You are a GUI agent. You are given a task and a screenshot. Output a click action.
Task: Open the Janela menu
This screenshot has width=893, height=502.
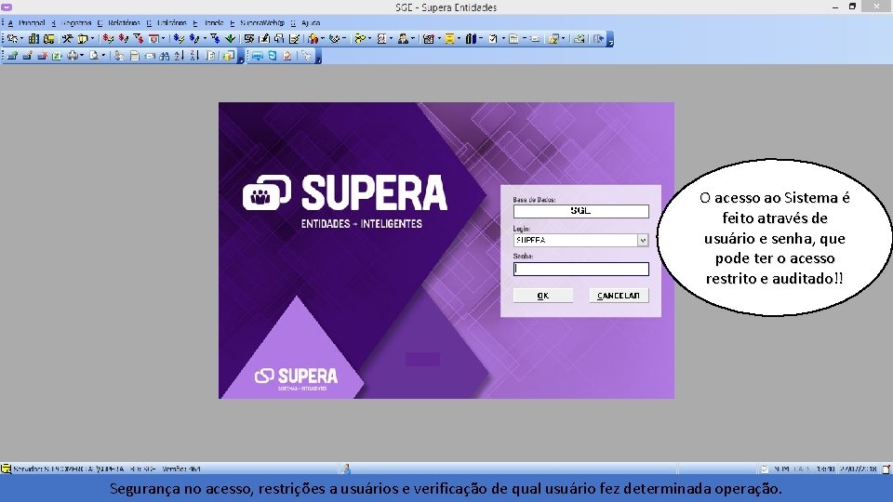pos(214,22)
